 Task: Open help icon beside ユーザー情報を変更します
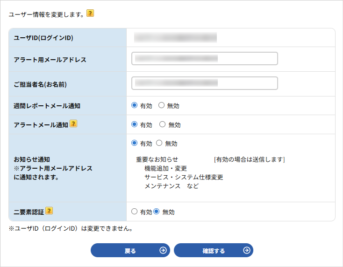pos(90,14)
